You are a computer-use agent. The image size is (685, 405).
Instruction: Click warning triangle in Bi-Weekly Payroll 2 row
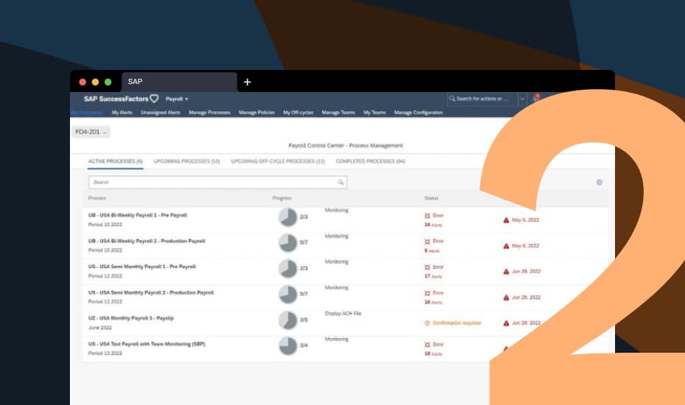point(506,246)
